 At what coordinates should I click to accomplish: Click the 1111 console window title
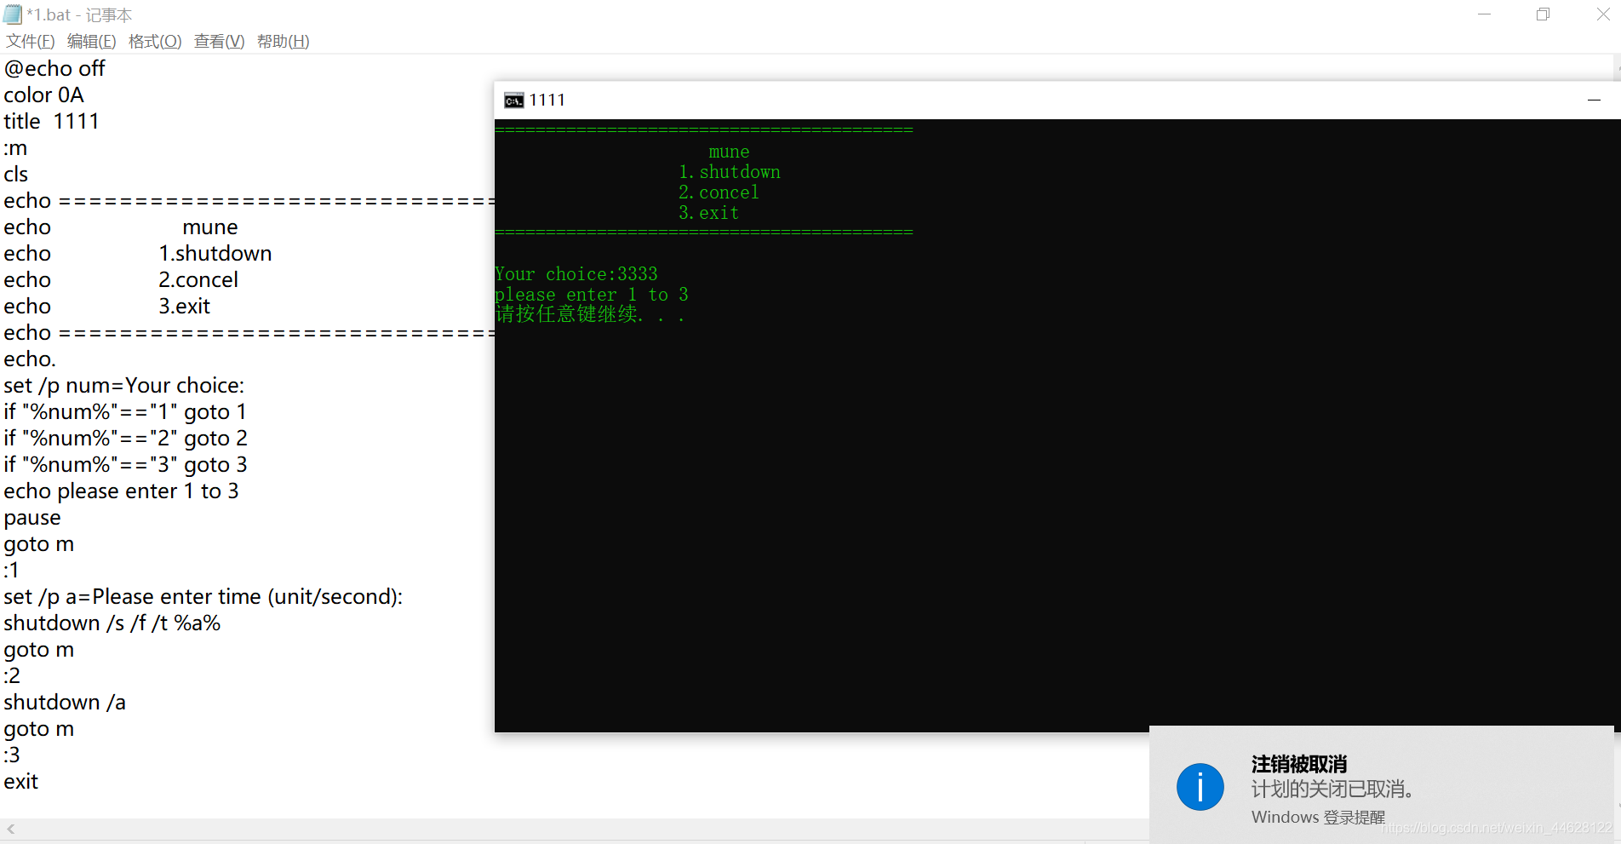click(547, 100)
